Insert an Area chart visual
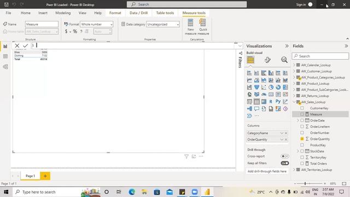This screenshot has width=350, height=197. point(256,80)
